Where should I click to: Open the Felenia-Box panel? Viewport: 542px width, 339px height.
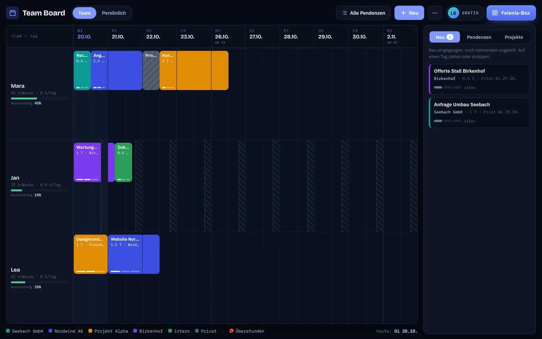pyautogui.click(x=511, y=13)
